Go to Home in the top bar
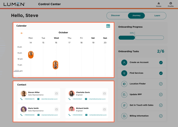The image size is (178, 127). coord(159,5)
